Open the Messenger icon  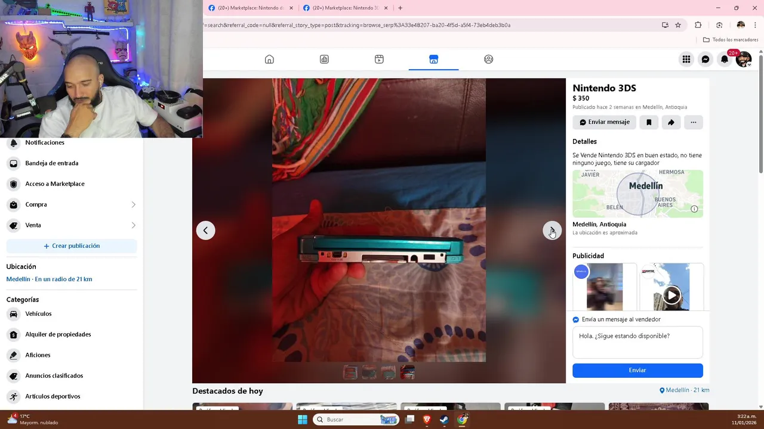point(706,59)
